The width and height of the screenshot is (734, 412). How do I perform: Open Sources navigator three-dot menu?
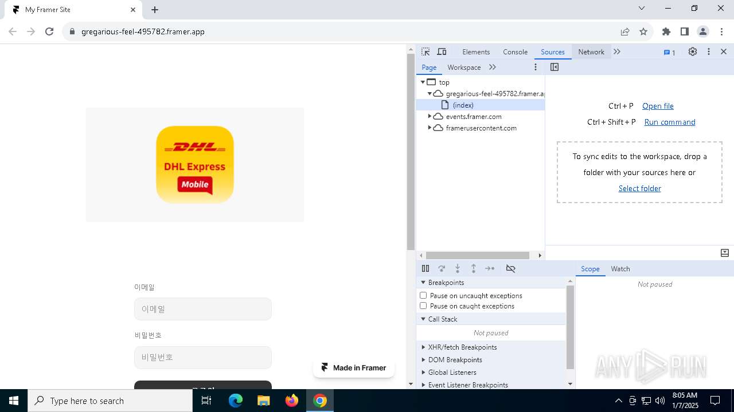[x=536, y=67]
